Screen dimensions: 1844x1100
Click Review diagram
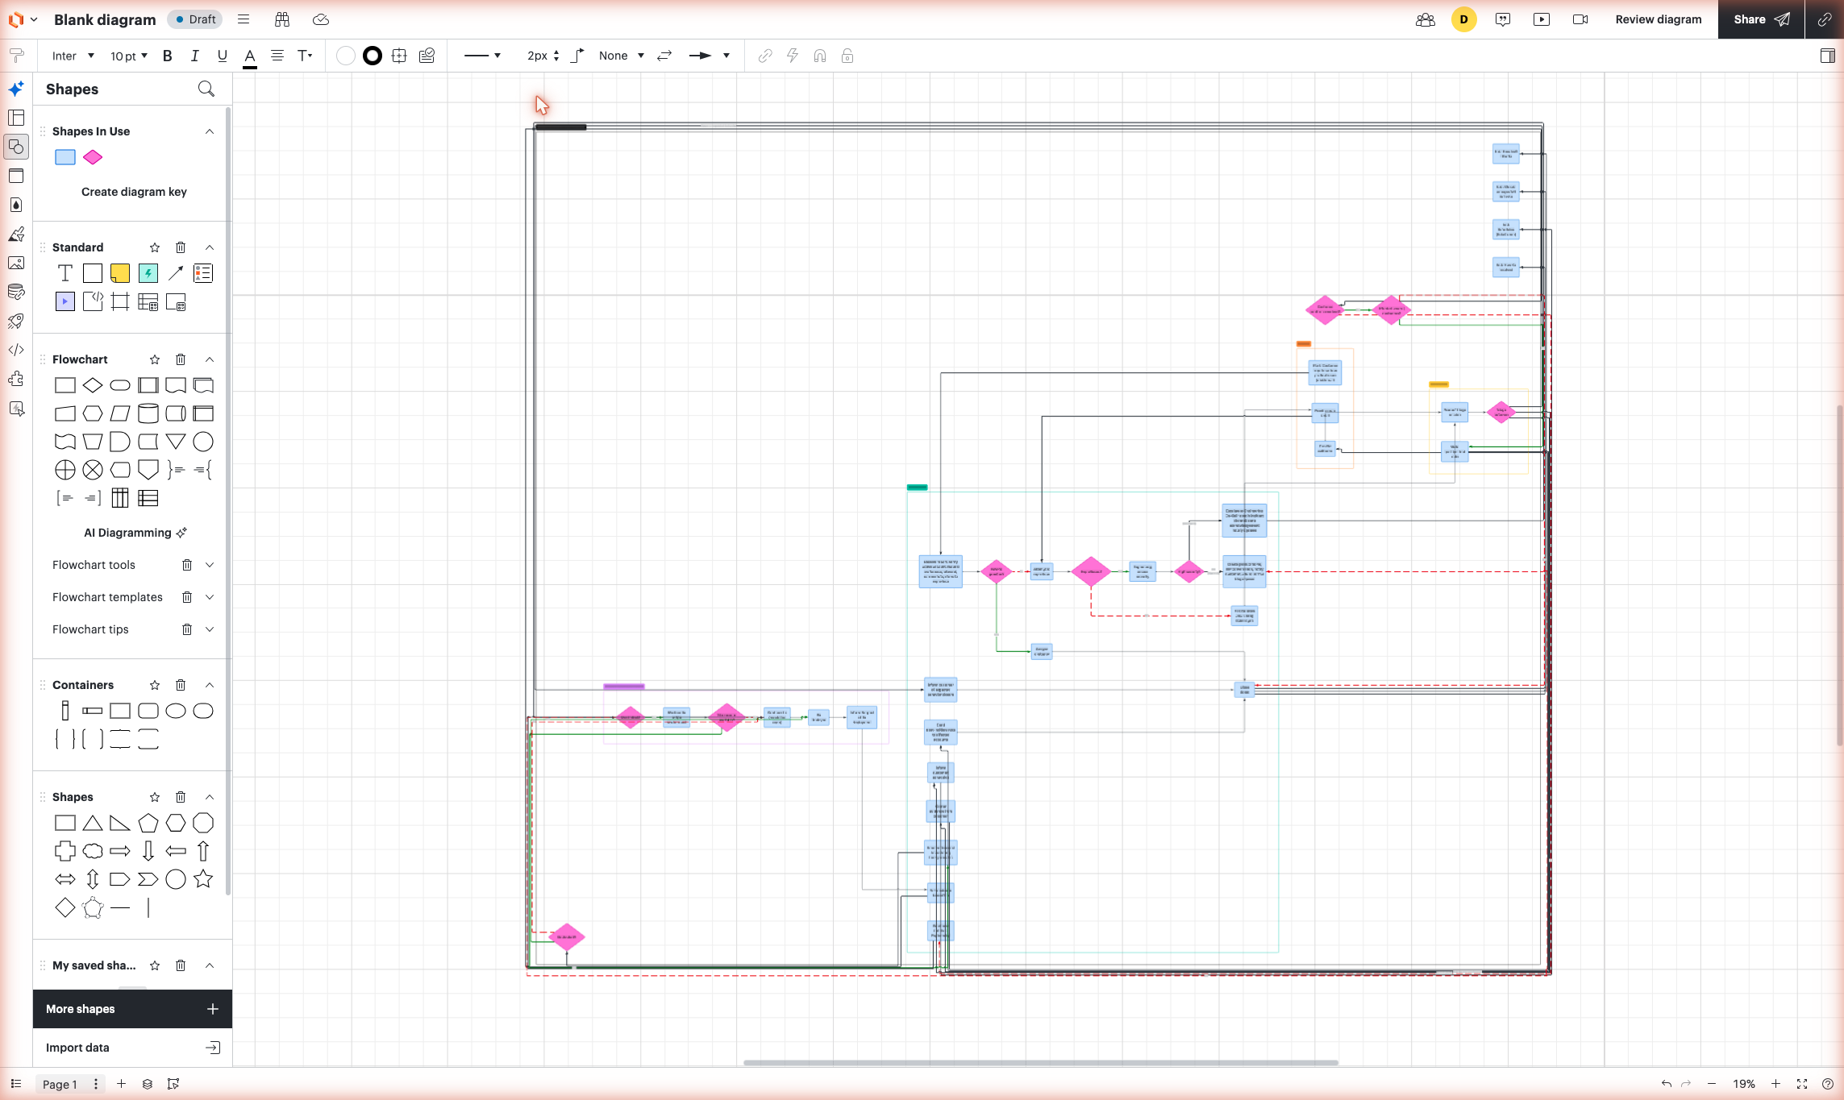[x=1659, y=19]
